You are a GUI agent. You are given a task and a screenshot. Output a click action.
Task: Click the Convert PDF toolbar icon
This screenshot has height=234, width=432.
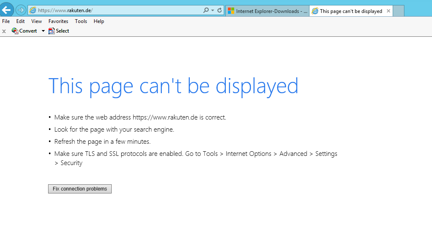pos(15,31)
